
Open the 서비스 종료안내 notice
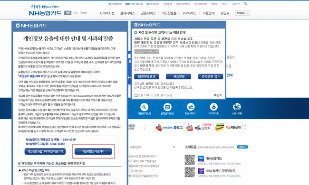(144, 166)
